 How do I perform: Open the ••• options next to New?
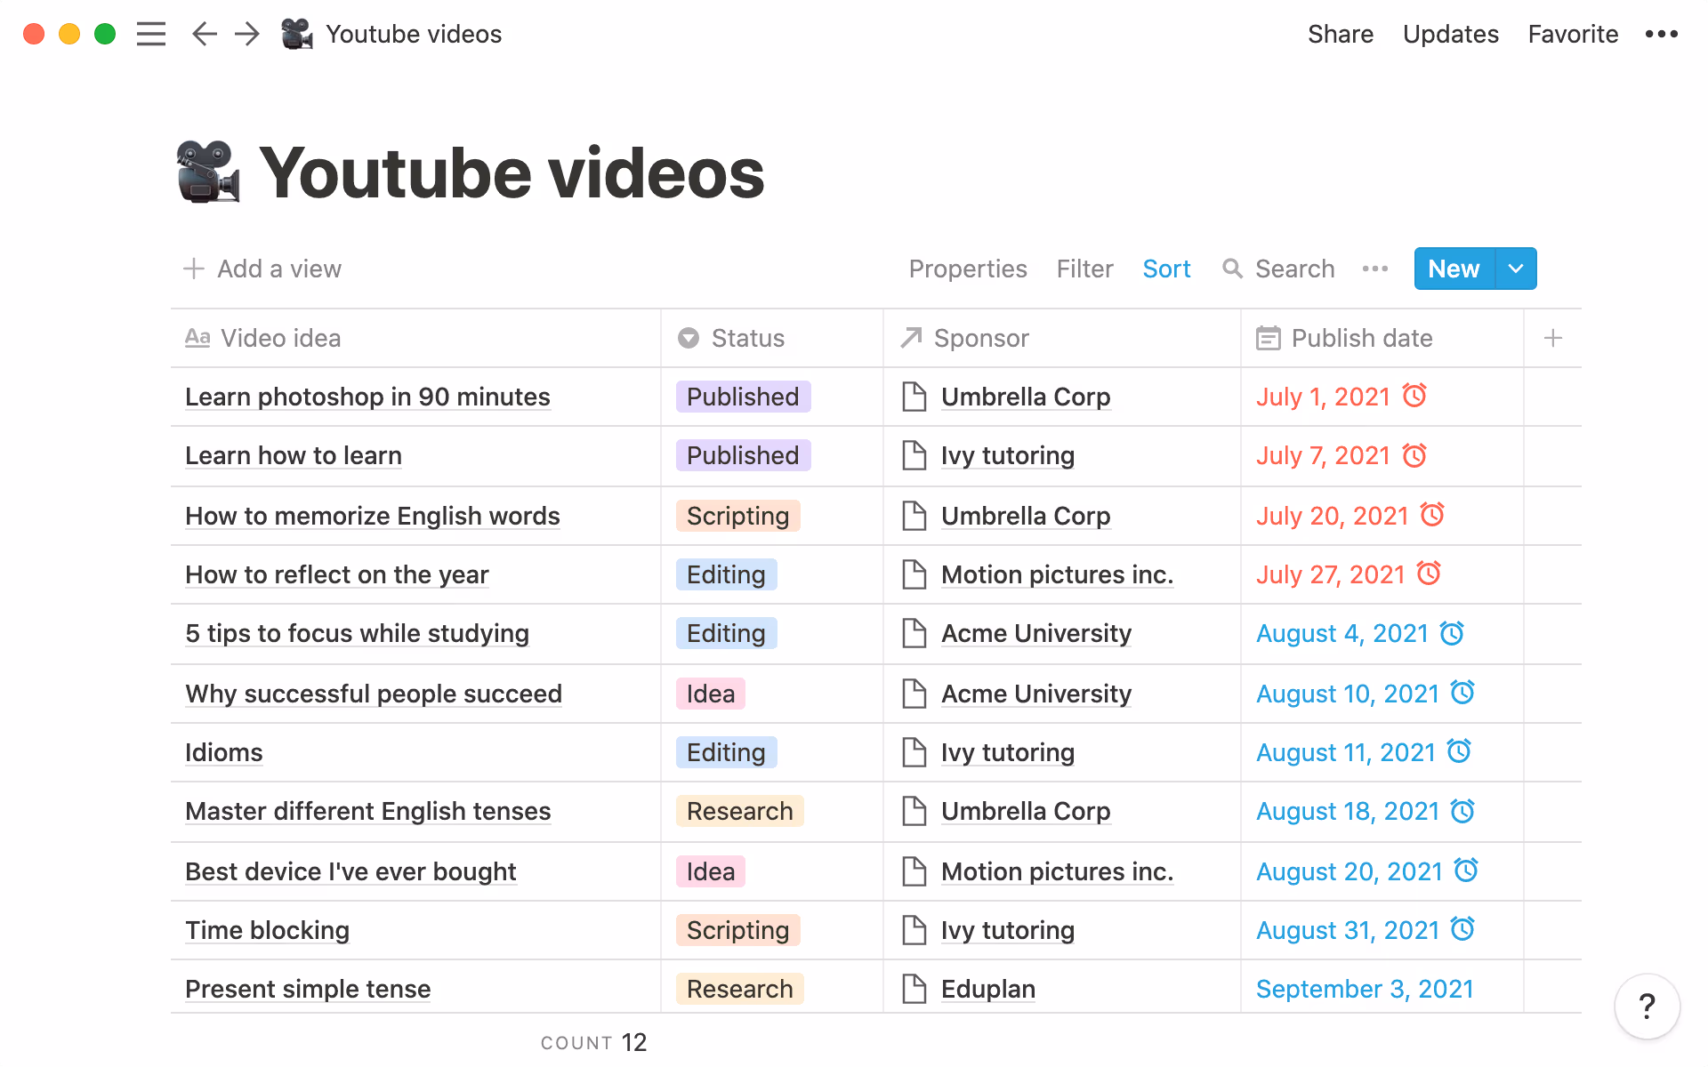1374,269
